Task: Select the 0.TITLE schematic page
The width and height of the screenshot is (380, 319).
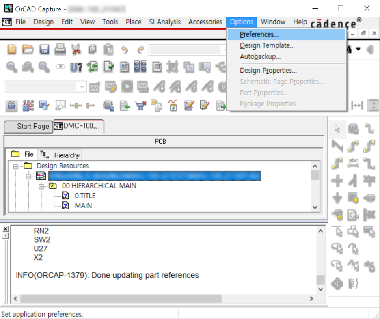Action: 85,196
